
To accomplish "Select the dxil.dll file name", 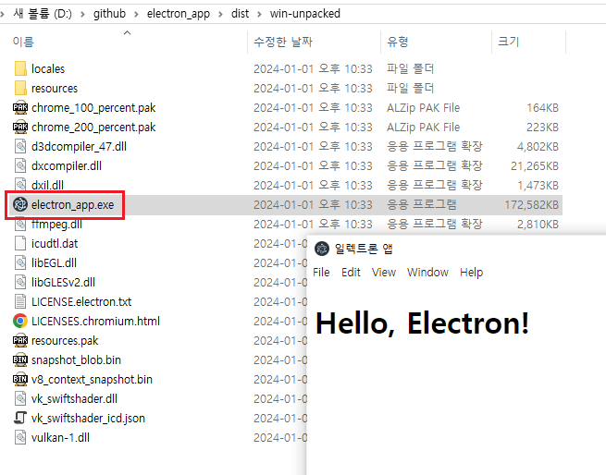I will coord(47,185).
